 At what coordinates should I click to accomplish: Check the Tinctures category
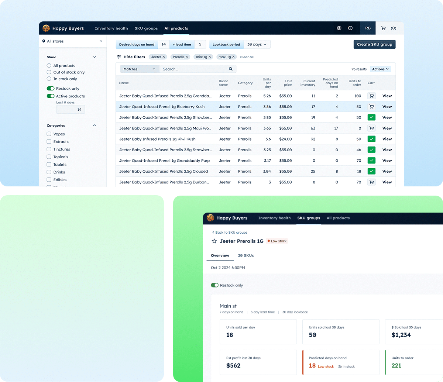pyautogui.click(x=49, y=149)
